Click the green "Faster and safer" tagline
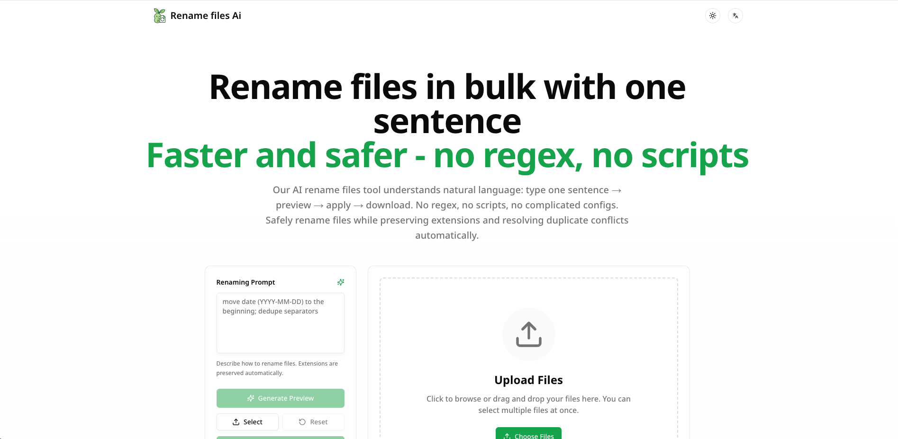The width and height of the screenshot is (898, 439). click(x=447, y=155)
